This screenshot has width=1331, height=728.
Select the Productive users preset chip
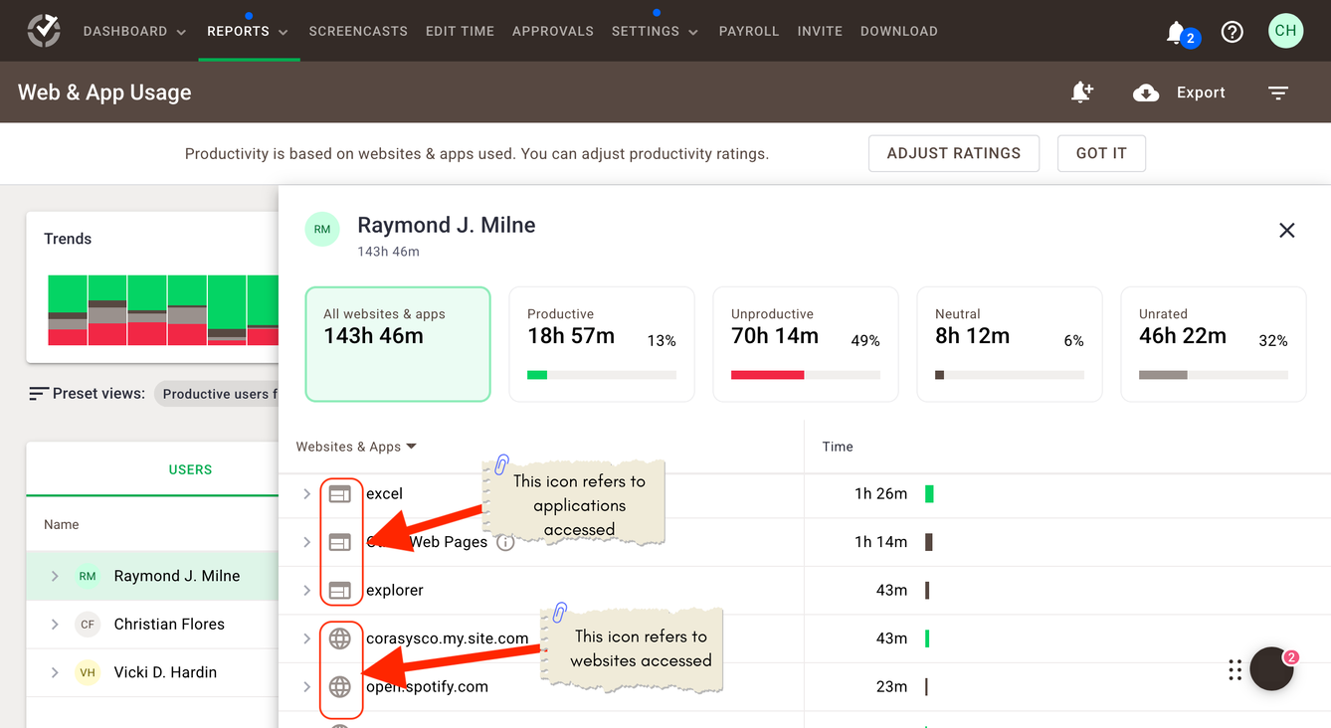[x=217, y=394]
